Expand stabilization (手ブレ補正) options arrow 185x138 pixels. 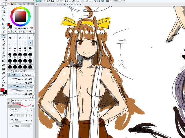point(31,126)
